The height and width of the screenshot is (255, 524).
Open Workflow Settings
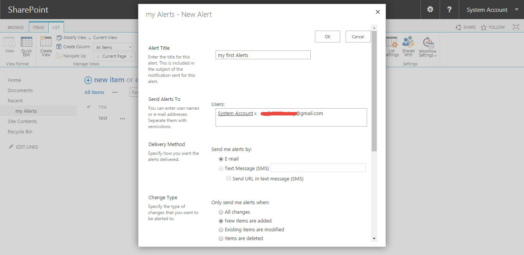tap(427, 46)
